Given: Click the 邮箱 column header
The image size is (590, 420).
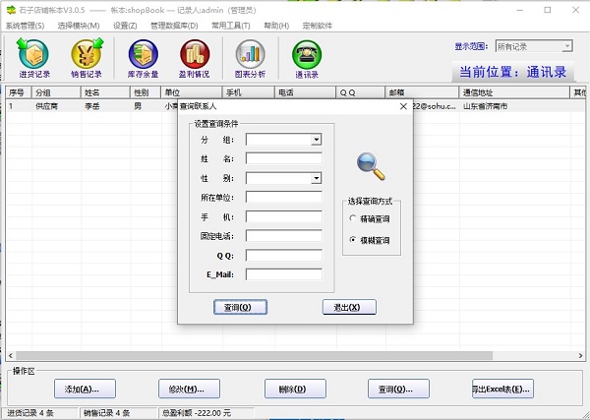Looking at the screenshot, I should pos(422,92).
